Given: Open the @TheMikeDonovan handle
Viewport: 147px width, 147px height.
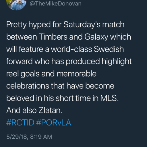Looking at the screenshot, I should click(55, 4).
